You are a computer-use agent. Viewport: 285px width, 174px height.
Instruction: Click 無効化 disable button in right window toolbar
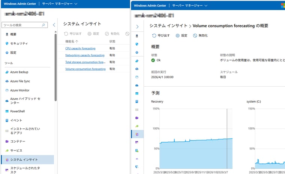coord(200,35)
